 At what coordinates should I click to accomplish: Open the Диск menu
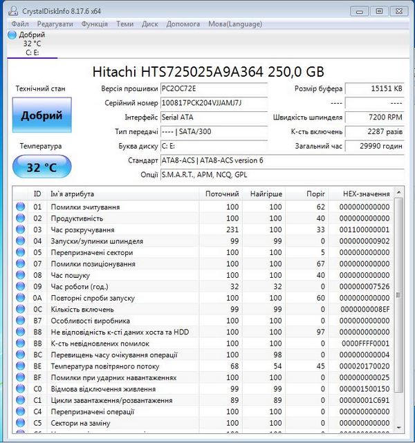(150, 23)
